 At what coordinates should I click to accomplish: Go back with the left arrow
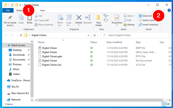[x=6, y=35]
